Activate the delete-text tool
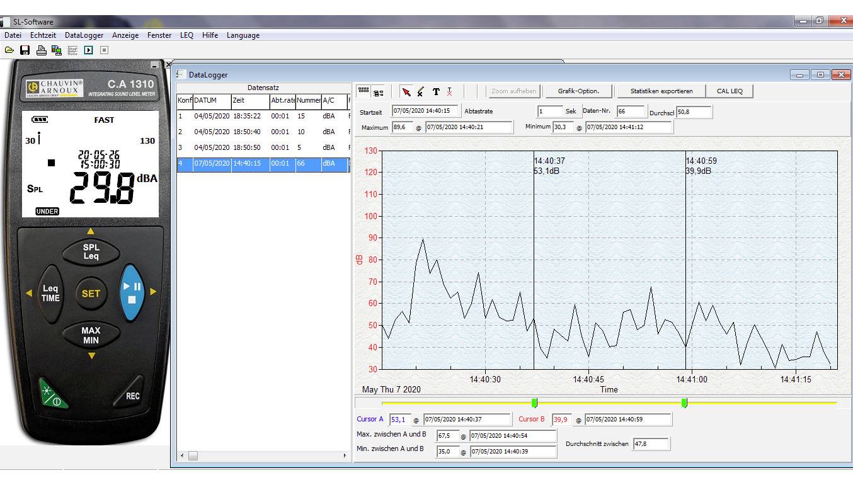Image resolution: width=853 pixels, height=480 pixels. tap(450, 91)
